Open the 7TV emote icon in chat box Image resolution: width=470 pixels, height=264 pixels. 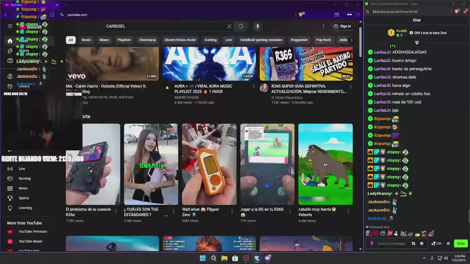(413, 243)
